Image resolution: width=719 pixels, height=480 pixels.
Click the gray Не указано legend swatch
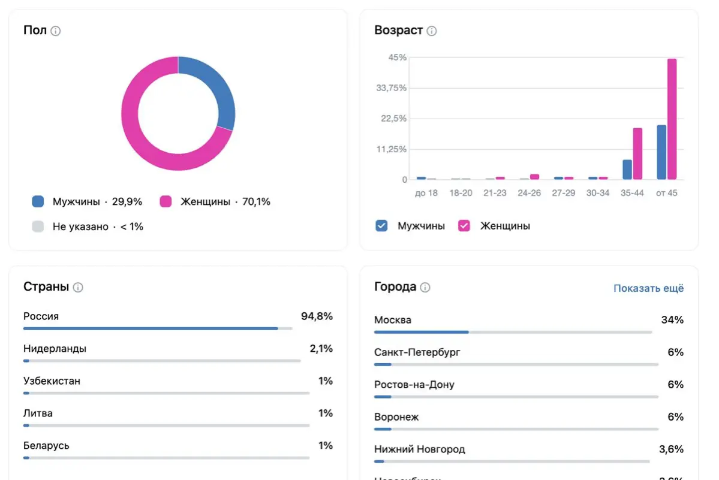pyautogui.click(x=38, y=227)
